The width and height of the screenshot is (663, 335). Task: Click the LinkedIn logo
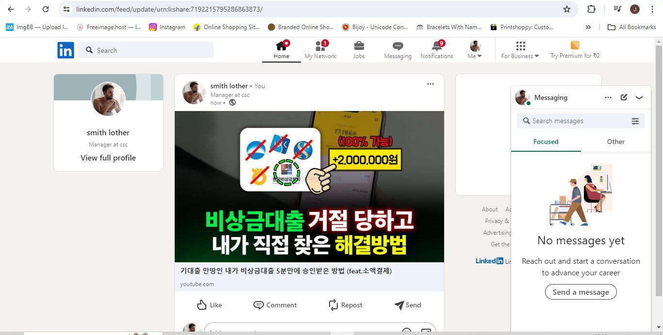point(66,50)
